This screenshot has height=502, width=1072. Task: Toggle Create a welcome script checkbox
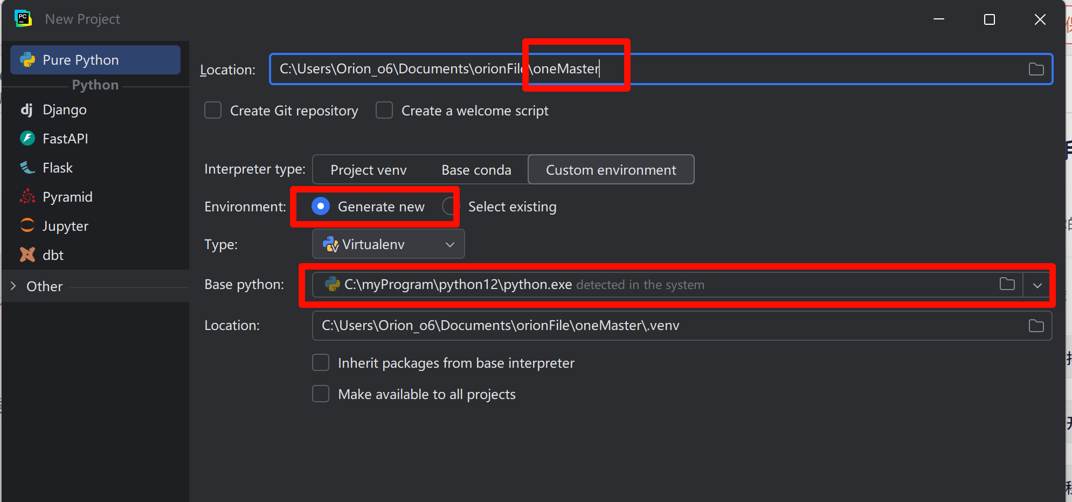pos(384,111)
